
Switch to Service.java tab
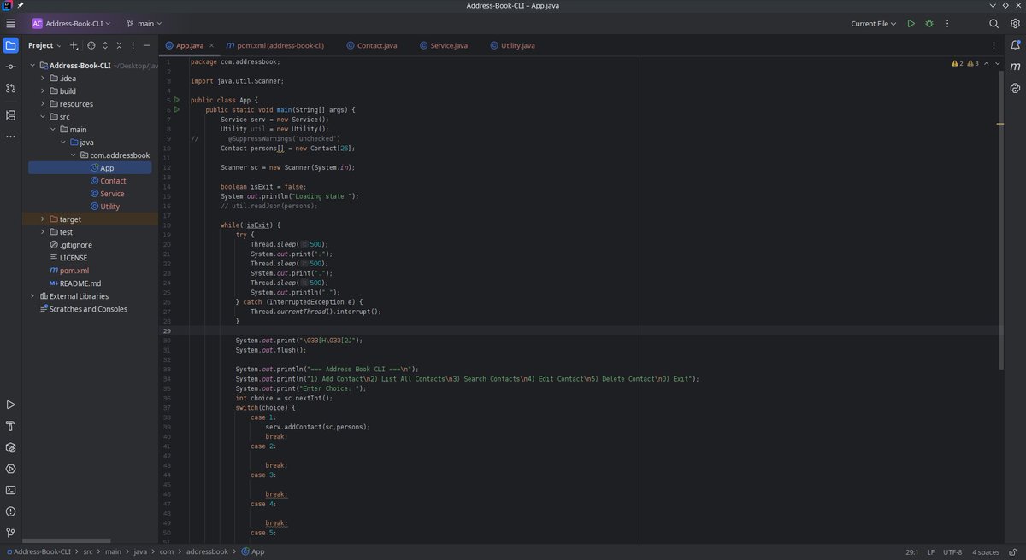(x=443, y=45)
